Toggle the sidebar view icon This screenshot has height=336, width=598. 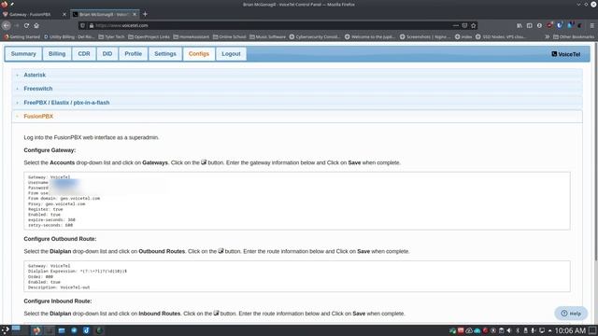(530, 25)
